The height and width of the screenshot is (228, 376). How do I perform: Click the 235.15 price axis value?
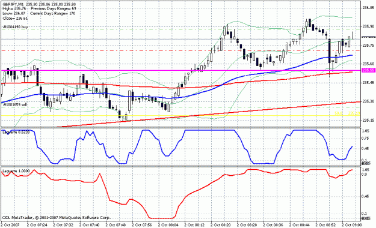(368, 120)
